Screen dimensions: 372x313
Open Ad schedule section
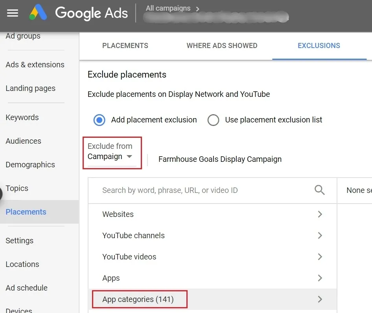click(x=27, y=288)
